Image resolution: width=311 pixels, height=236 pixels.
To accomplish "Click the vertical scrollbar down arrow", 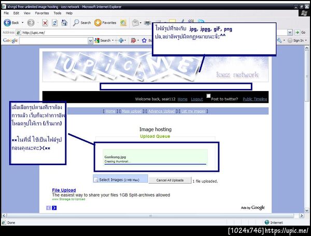I will click(x=307, y=210).
